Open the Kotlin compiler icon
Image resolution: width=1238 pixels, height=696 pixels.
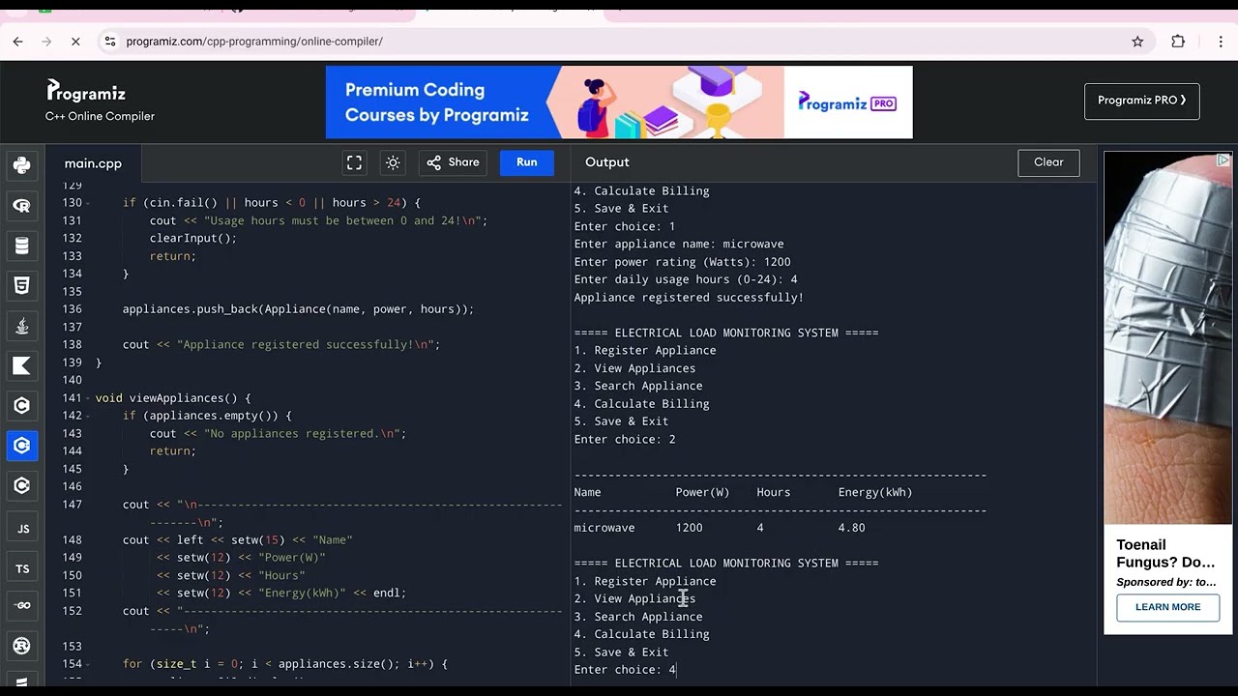pos(22,365)
